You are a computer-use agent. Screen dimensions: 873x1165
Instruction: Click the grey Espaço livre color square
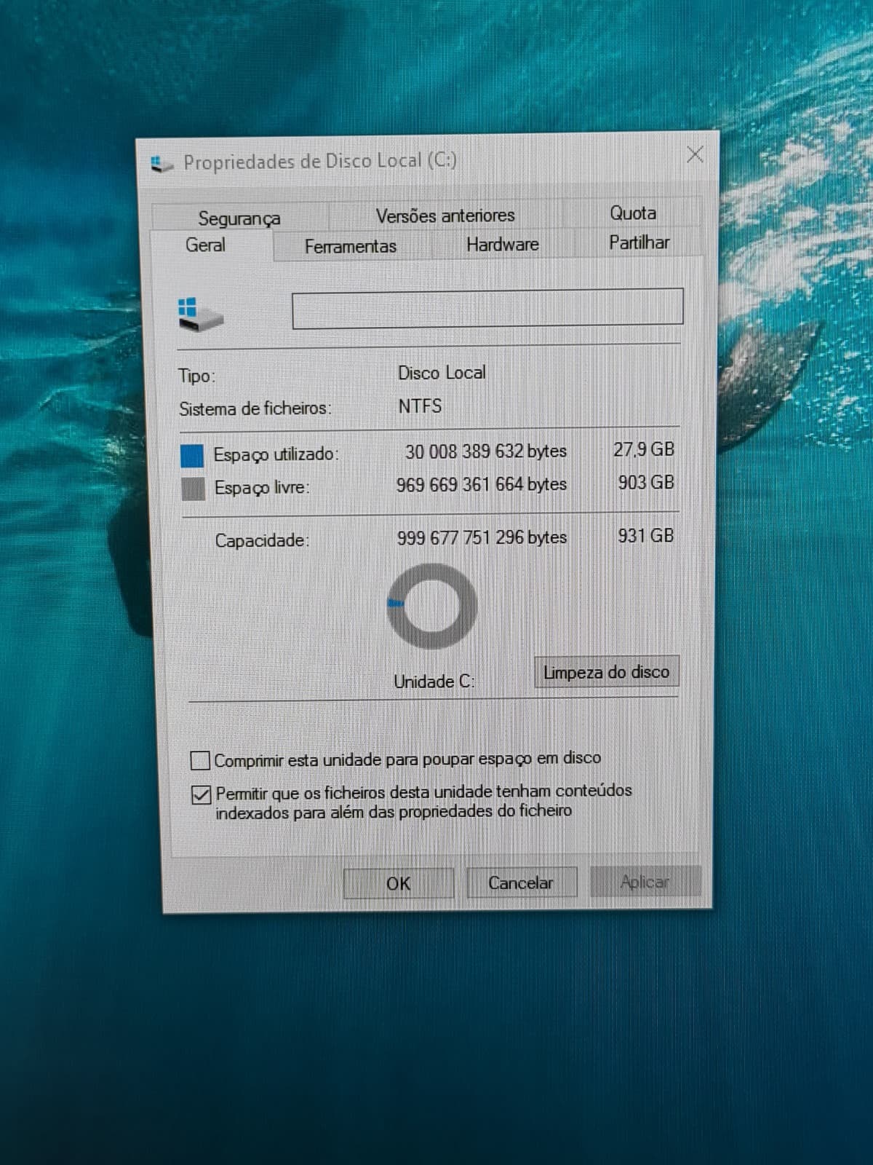[193, 489]
